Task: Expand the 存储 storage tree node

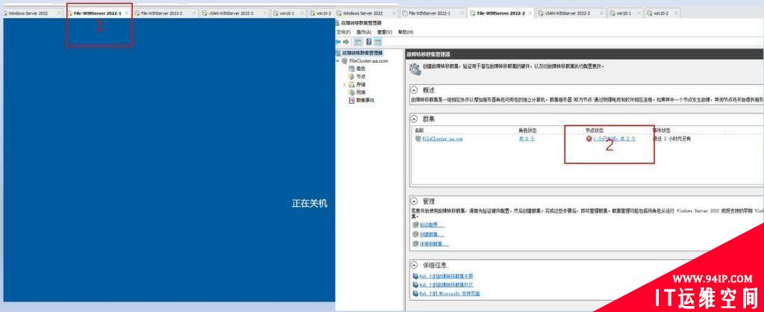Action: tap(345, 84)
